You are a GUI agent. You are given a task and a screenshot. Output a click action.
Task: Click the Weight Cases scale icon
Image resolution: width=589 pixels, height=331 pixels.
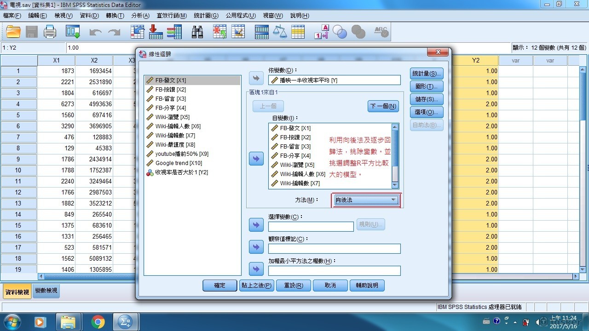[279, 32]
